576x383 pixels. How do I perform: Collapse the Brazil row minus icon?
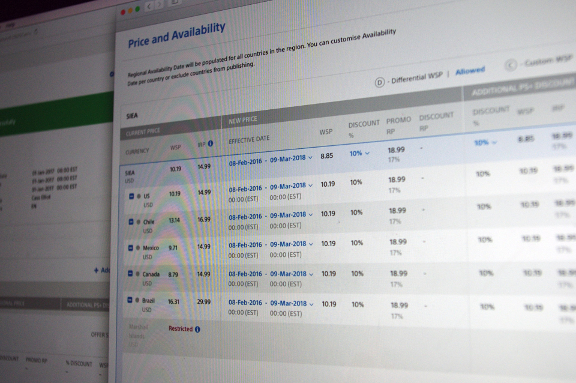click(130, 300)
